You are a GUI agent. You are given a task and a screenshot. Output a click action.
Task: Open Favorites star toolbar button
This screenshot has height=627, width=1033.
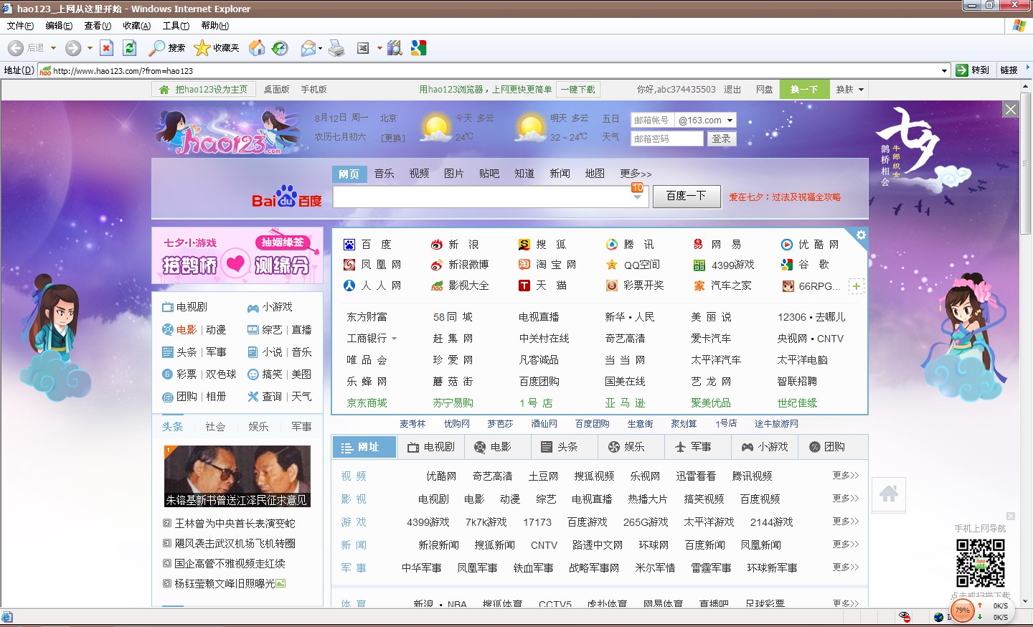217,48
